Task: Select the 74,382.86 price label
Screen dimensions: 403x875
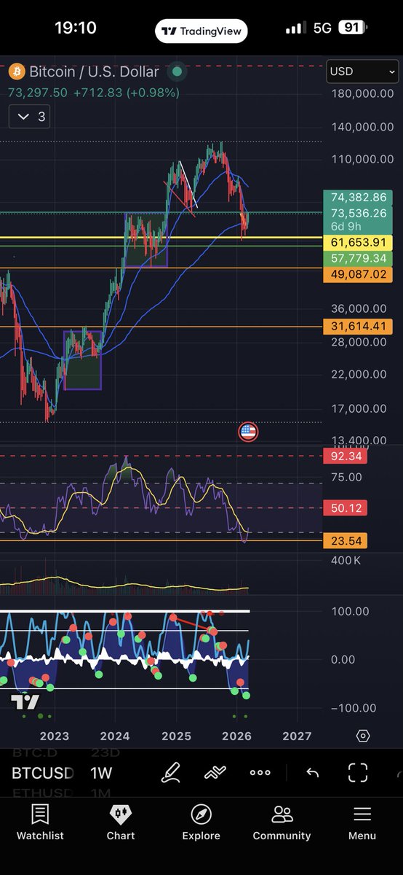Action: (x=359, y=197)
